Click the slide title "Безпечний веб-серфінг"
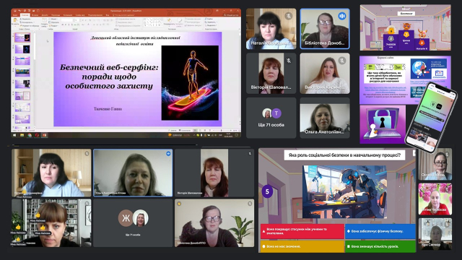 point(109,67)
